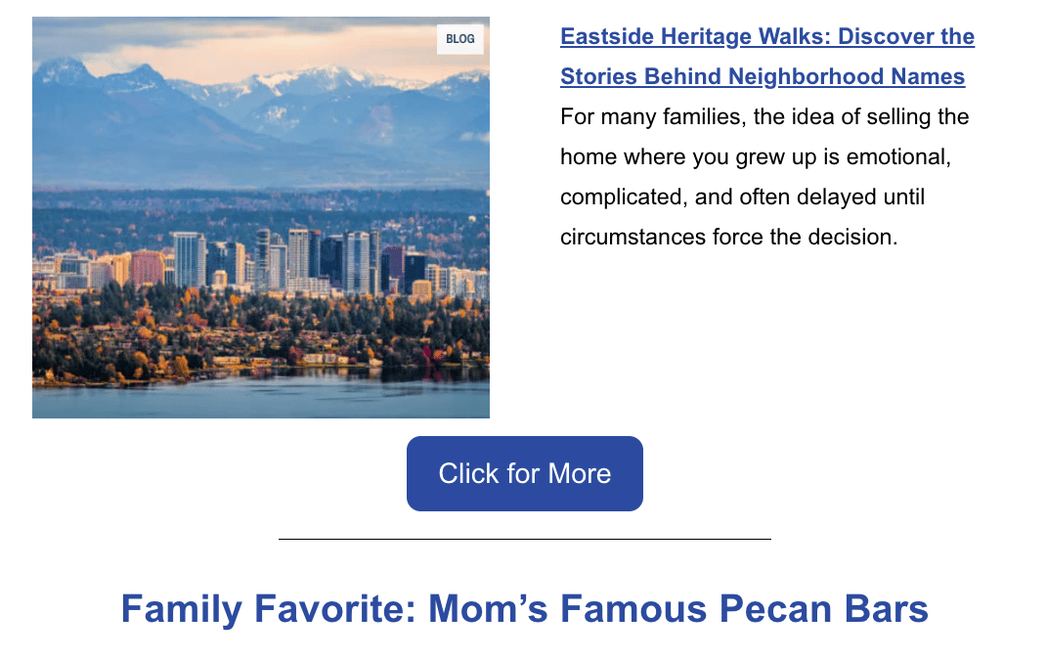Click the lake water in the photo
The width and height of the screenshot is (1047, 658).
[x=260, y=399]
